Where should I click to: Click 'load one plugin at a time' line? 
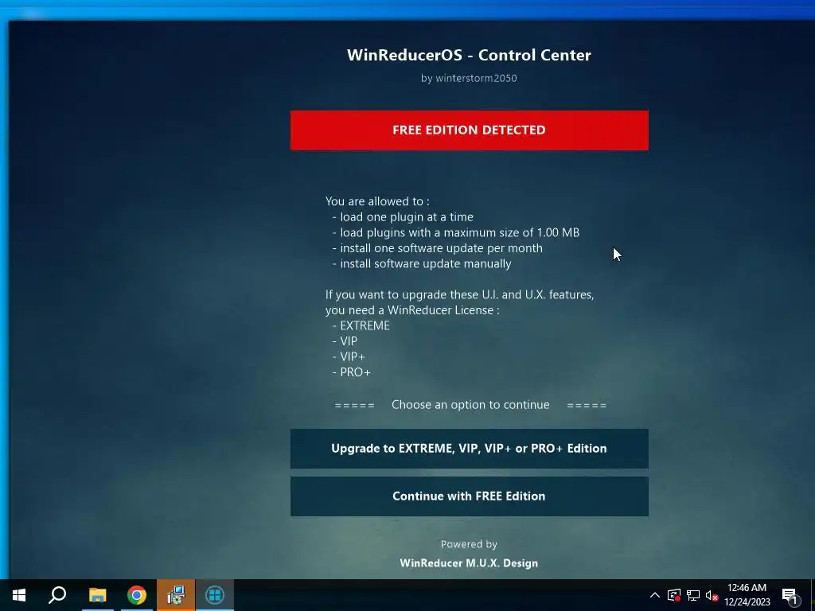pyautogui.click(x=402, y=216)
